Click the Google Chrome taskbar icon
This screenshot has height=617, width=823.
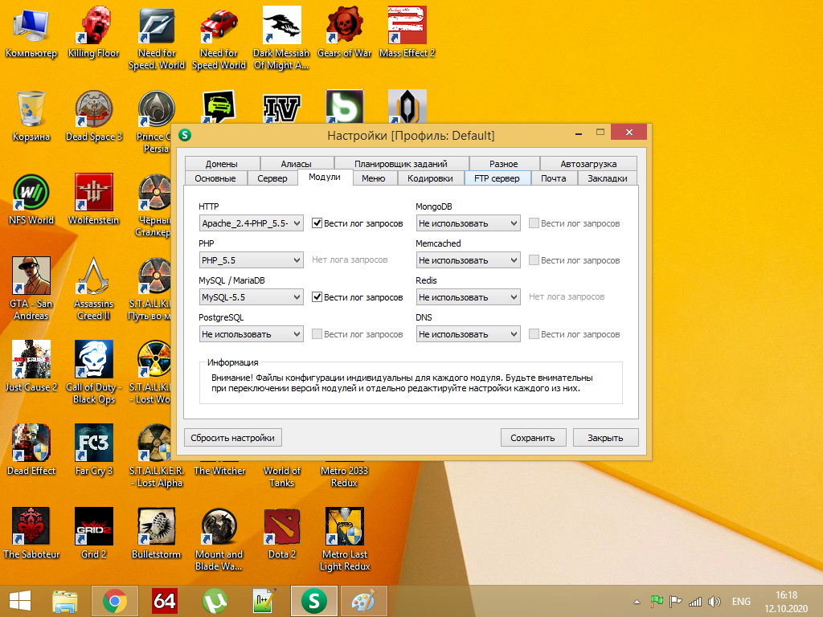pyautogui.click(x=115, y=600)
